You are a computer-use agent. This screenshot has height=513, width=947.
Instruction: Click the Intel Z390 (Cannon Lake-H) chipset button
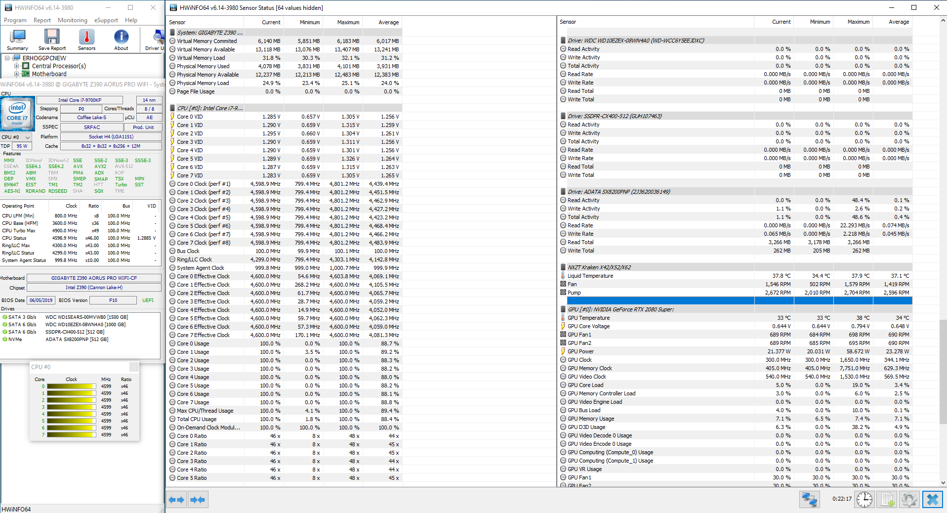[94, 288]
